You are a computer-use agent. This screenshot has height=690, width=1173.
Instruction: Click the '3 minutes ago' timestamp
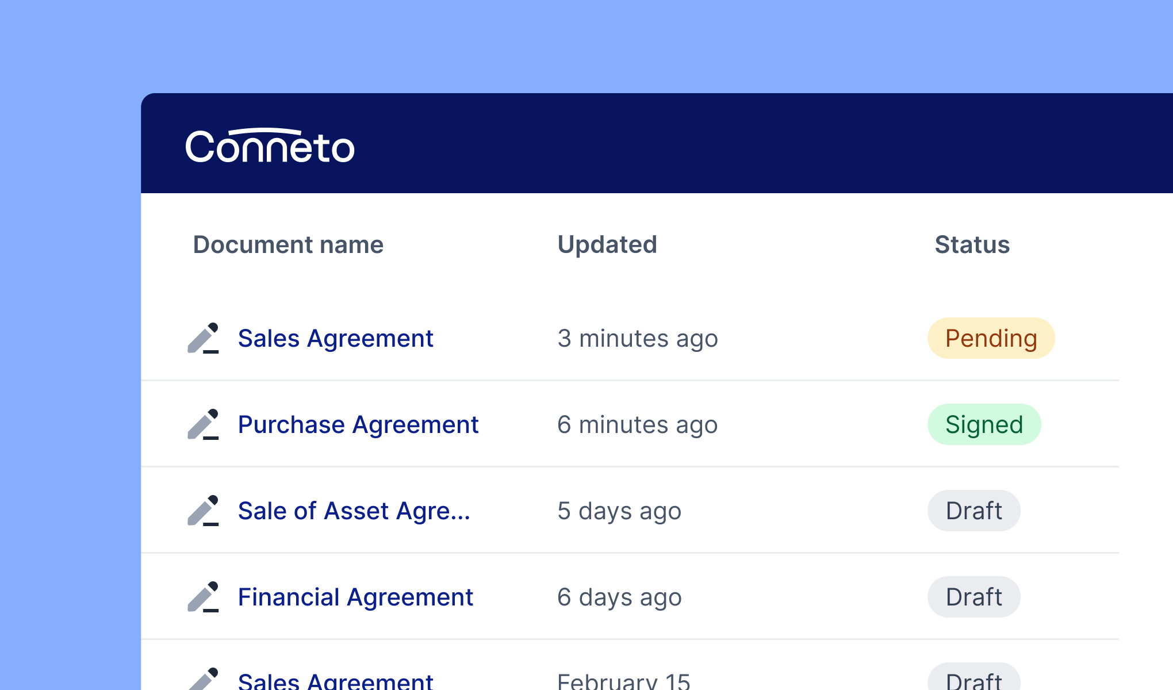(638, 339)
